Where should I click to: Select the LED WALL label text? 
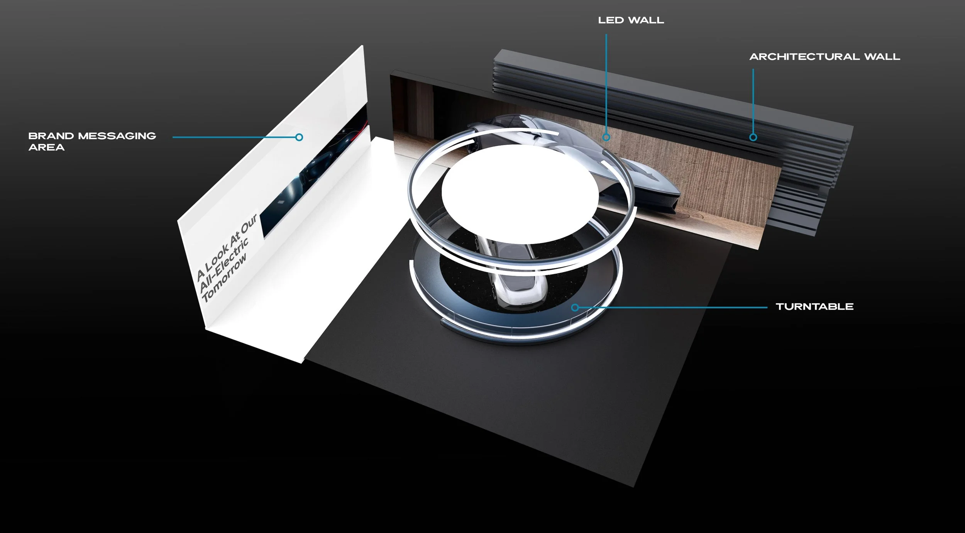click(x=631, y=20)
